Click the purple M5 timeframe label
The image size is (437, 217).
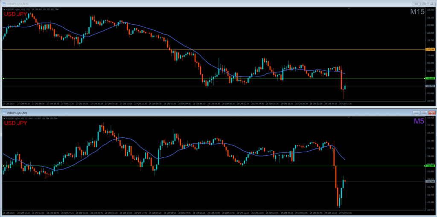click(x=419, y=122)
